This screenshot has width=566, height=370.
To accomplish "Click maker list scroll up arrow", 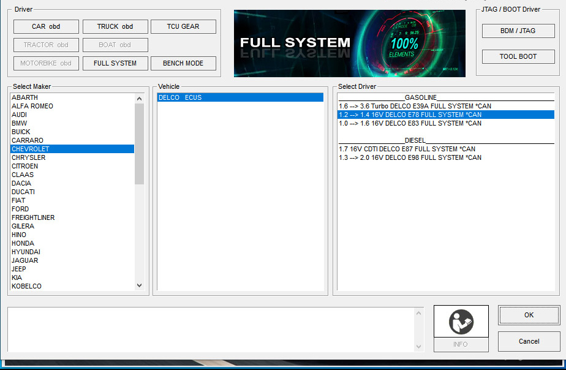I will (139, 99).
